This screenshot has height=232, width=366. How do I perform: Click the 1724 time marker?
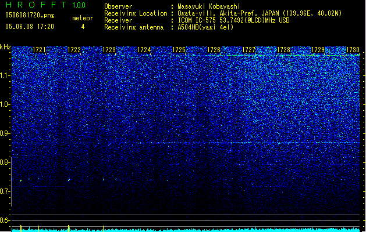pos(144,50)
